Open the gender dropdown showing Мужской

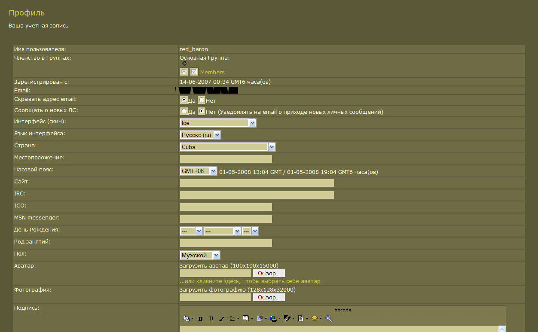(216, 255)
